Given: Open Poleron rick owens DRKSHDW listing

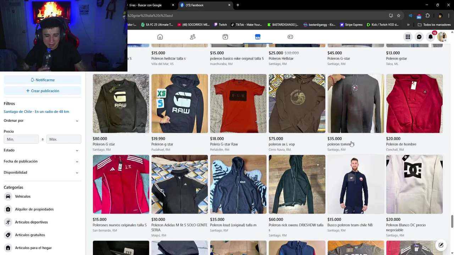Looking at the screenshot, I should coord(297,196).
